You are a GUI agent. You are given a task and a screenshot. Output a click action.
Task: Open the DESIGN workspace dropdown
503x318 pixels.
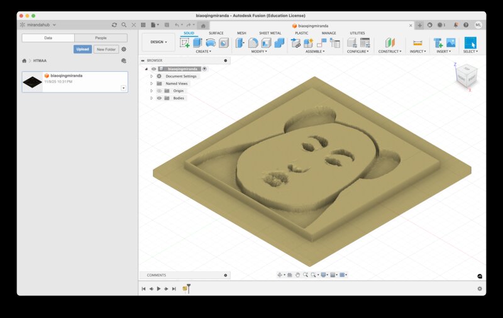tap(158, 42)
